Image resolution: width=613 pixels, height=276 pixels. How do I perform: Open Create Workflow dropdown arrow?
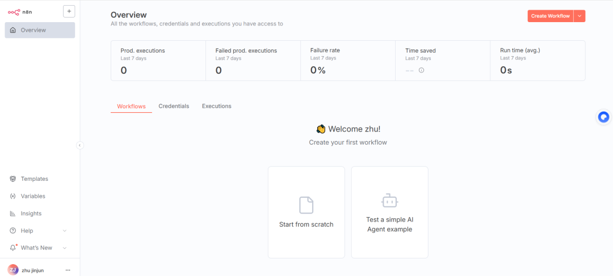coord(580,16)
